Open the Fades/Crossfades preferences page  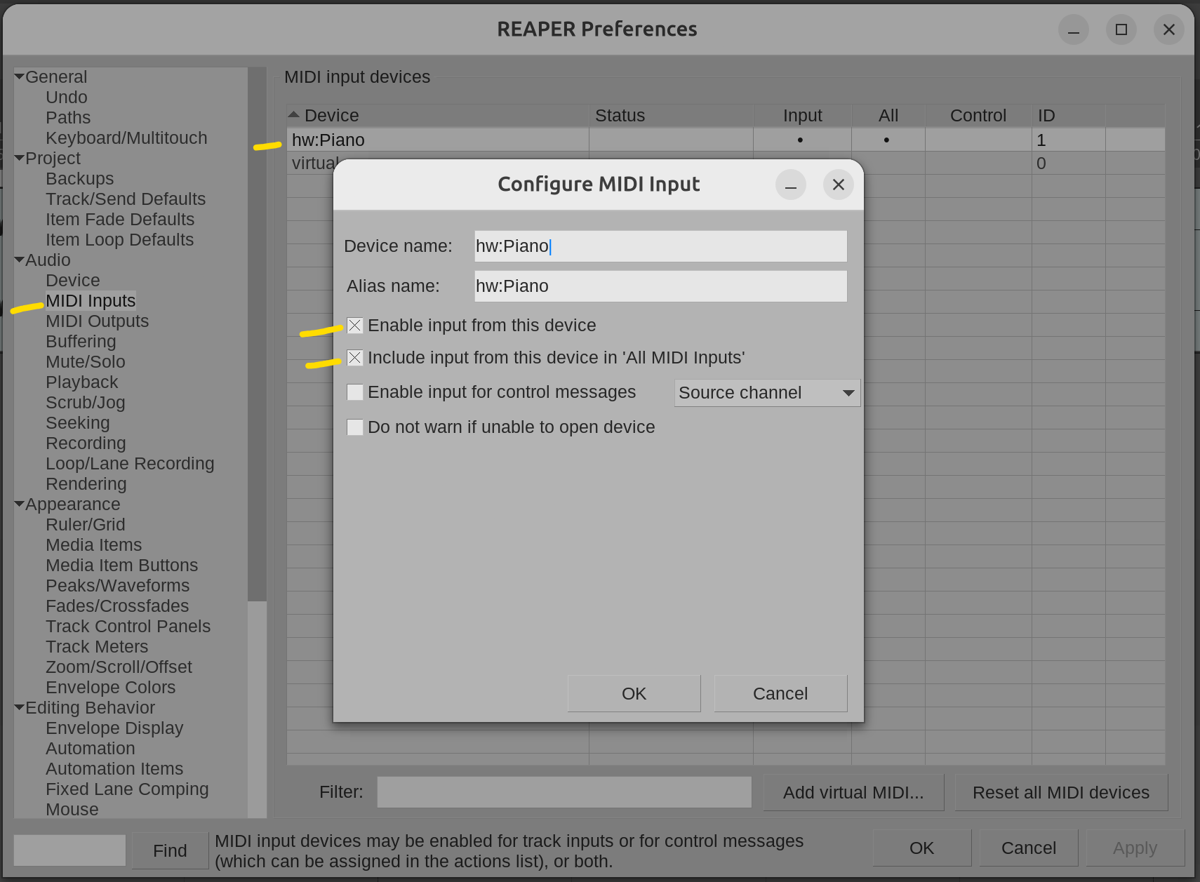[x=117, y=606]
